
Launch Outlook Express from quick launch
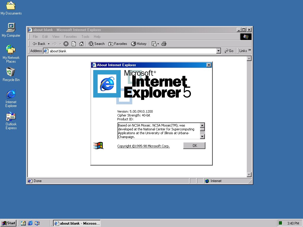(x=37, y=223)
